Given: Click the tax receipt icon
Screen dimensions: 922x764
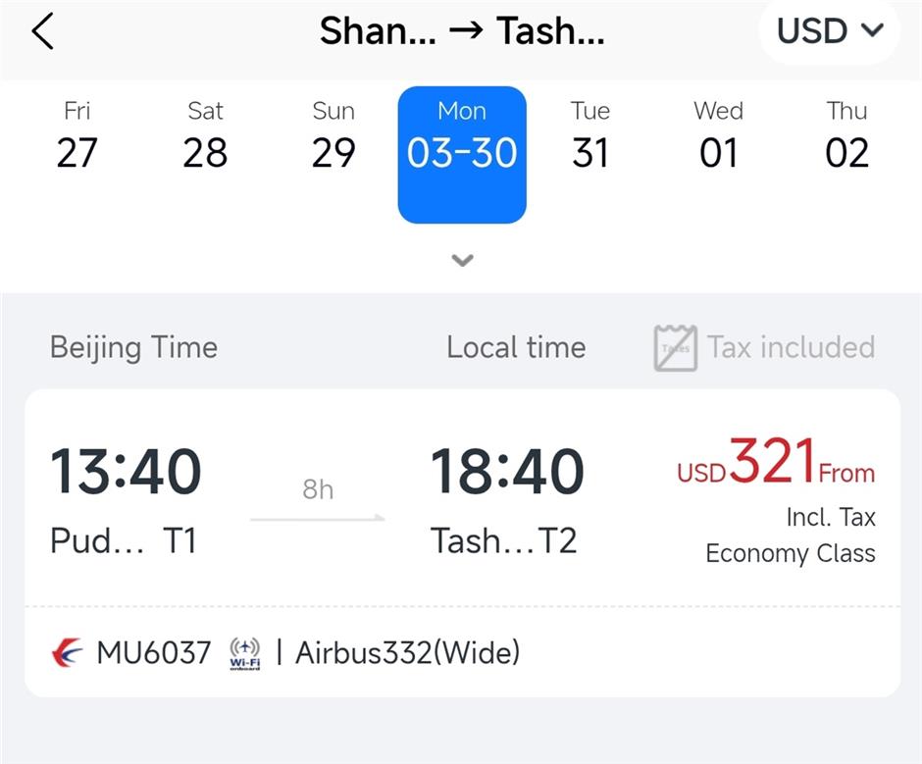Looking at the screenshot, I should (x=675, y=348).
